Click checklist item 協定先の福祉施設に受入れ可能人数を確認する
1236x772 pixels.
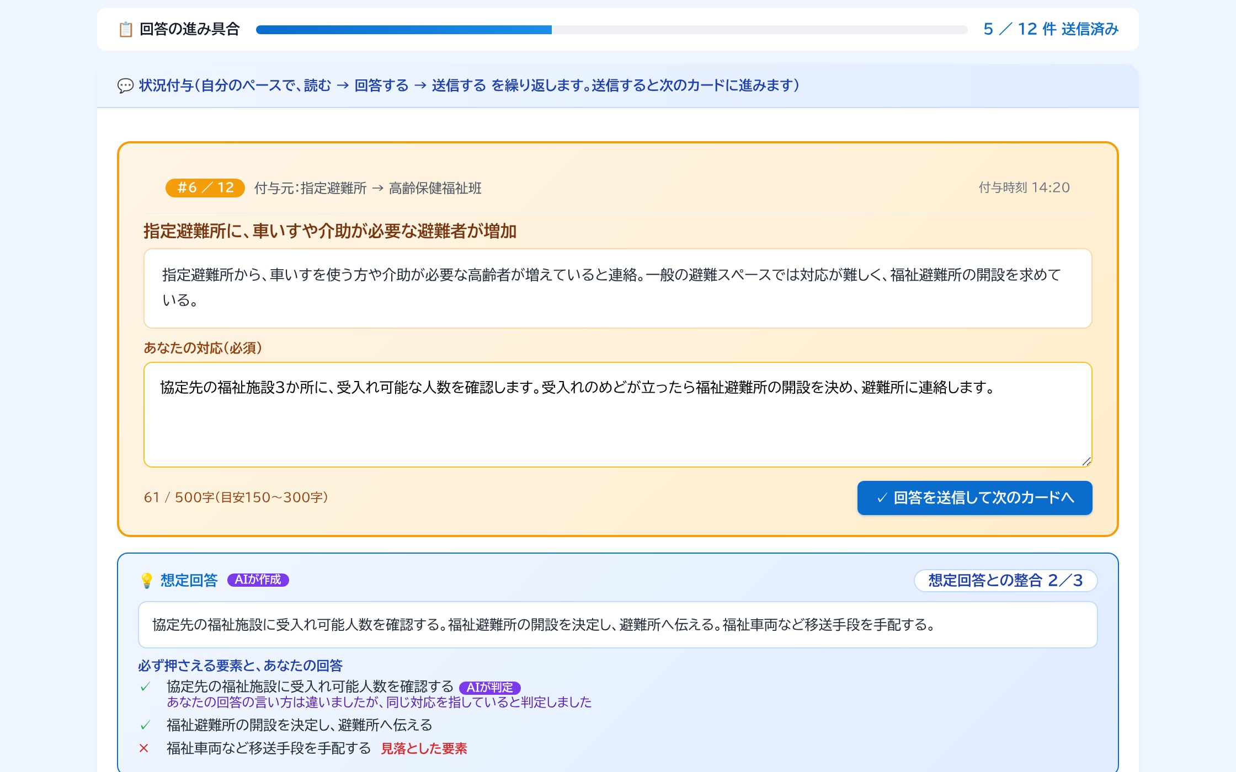pyautogui.click(x=310, y=687)
